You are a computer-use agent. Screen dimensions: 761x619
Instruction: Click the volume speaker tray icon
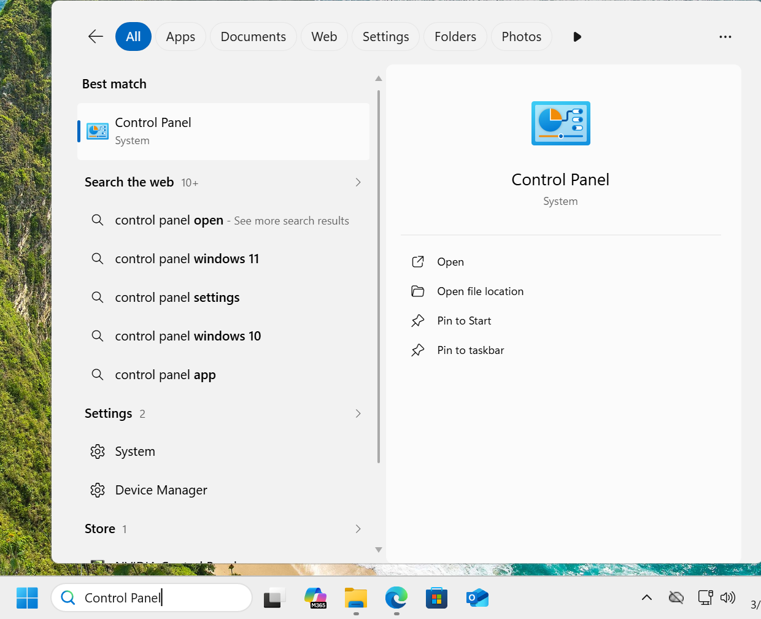point(728,598)
